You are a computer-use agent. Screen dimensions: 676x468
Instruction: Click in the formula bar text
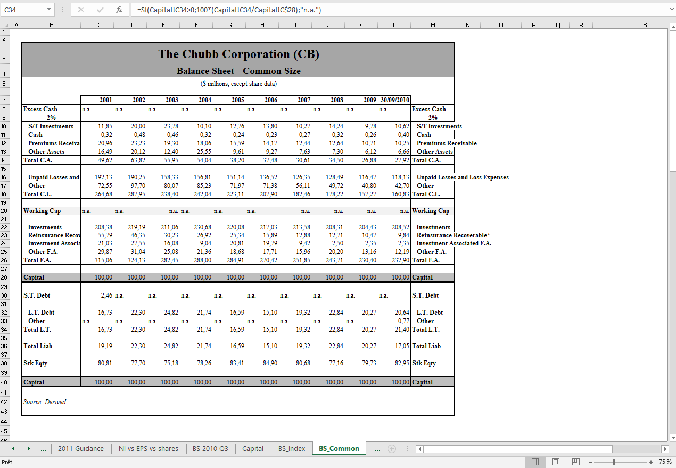229,10
